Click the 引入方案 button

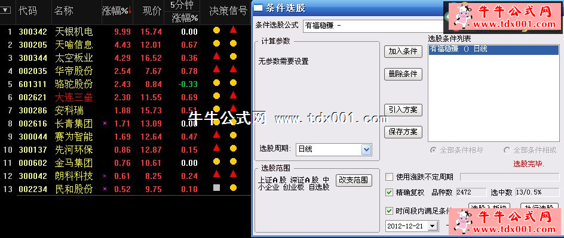pyautogui.click(x=403, y=110)
